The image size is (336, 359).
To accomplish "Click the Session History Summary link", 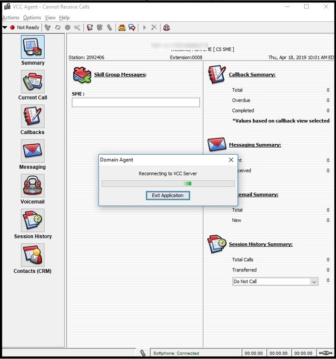I will point(261,244).
